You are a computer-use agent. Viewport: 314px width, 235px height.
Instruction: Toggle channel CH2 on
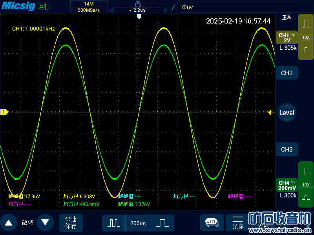pos(287,73)
